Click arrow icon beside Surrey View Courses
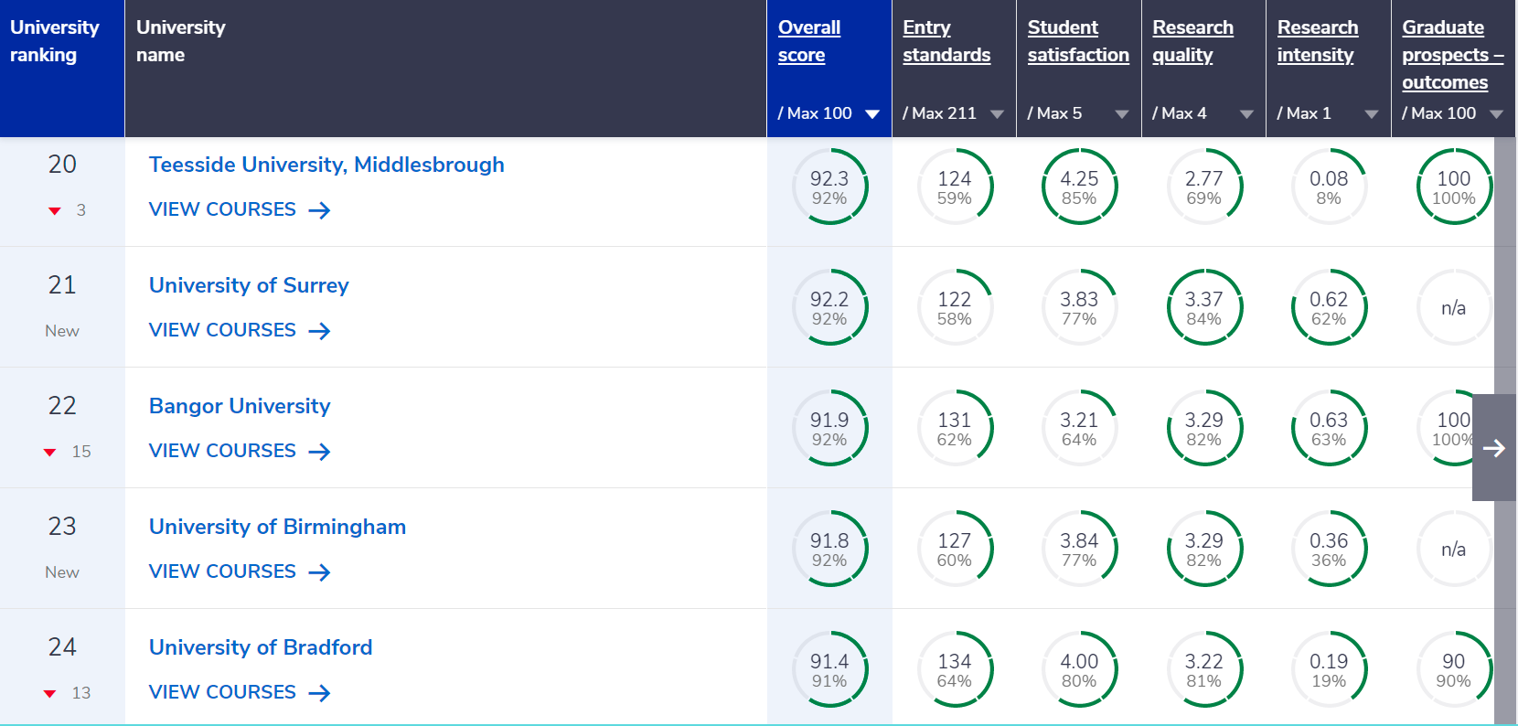1518x726 pixels. [x=319, y=331]
